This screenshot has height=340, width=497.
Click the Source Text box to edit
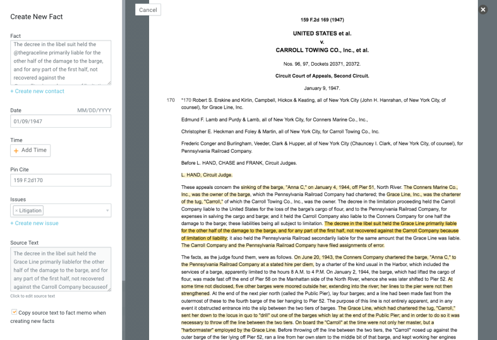coord(61,269)
